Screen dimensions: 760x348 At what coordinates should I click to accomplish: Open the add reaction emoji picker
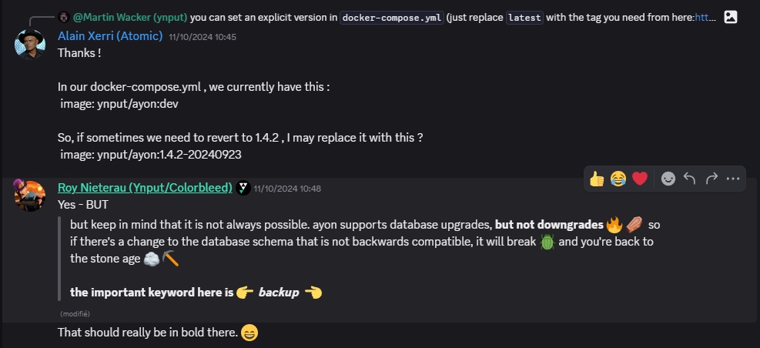[x=668, y=179]
